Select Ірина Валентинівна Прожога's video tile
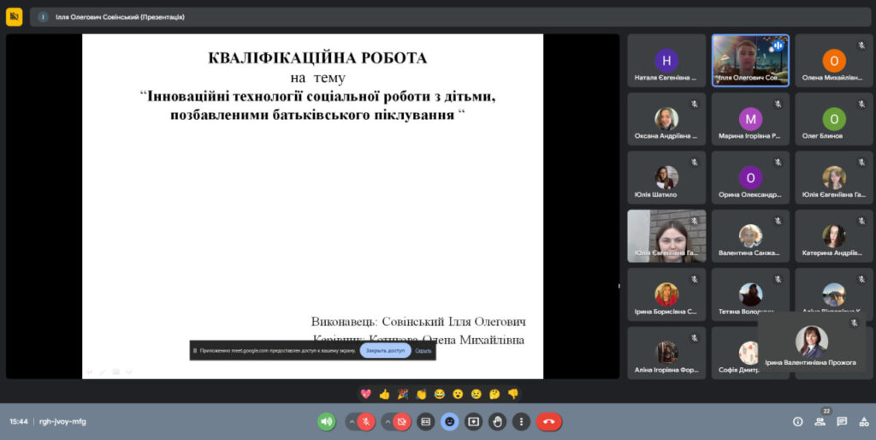 tap(811, 344)
